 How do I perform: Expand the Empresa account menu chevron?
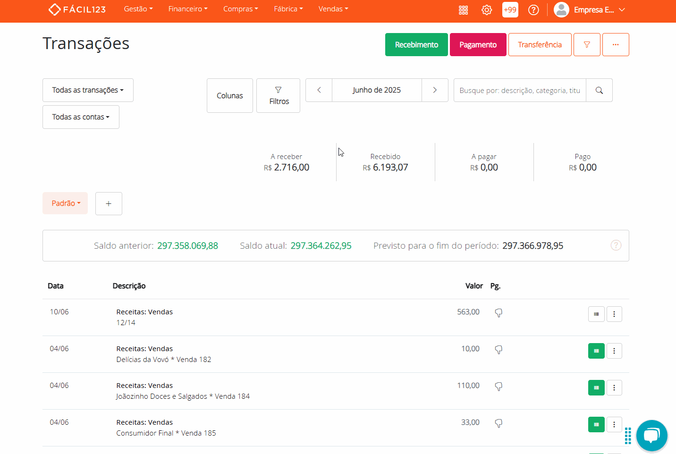point(622,10)
